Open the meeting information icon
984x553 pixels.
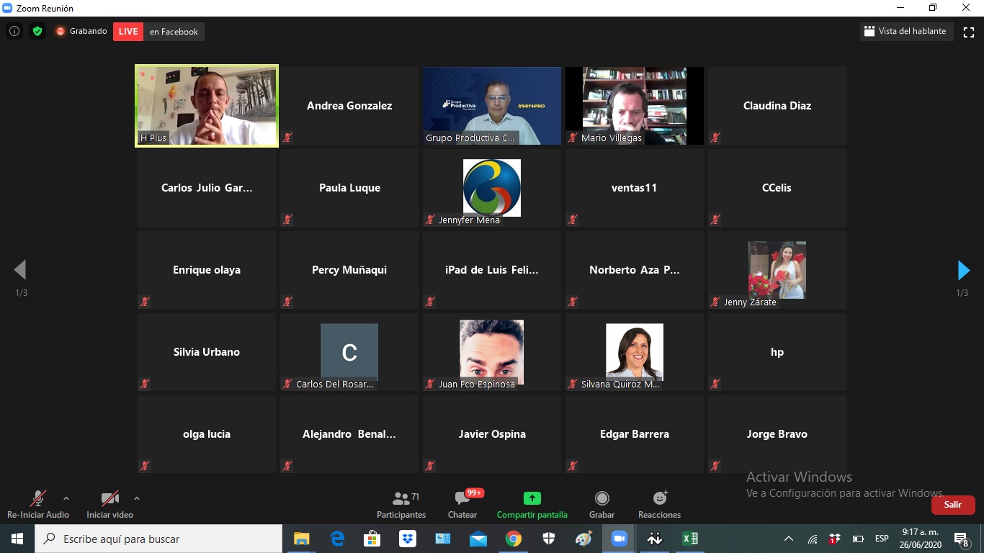(x=14, y=32)
